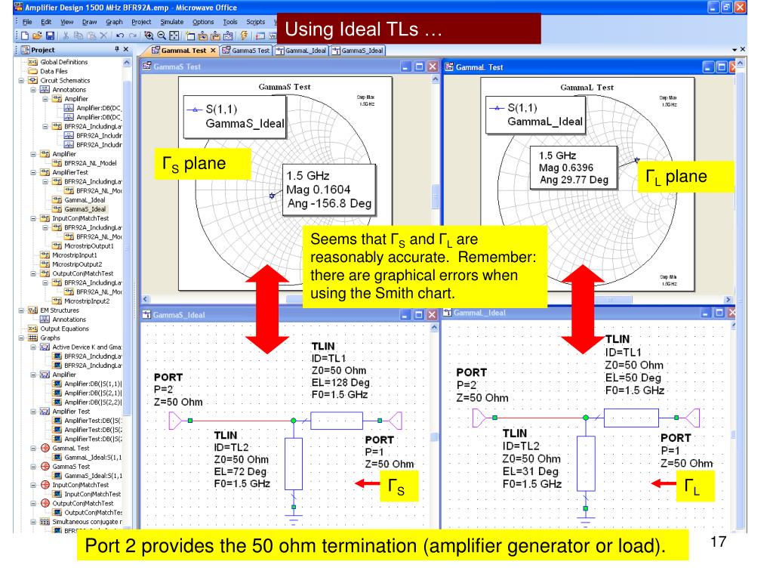Open the tab list dropdown arrow
Image resolution: width=773 pixels, height=580 pixels.
point(735,50)
